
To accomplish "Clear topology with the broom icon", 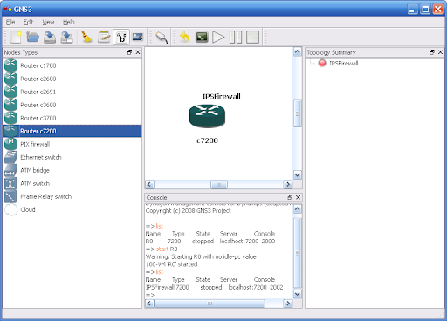I will [86, 38].
